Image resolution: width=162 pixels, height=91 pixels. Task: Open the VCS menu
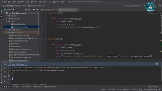50,2
